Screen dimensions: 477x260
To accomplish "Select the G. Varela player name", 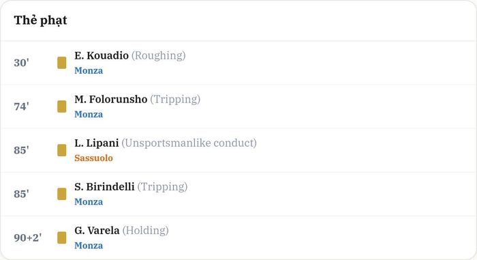I will 97,231.
